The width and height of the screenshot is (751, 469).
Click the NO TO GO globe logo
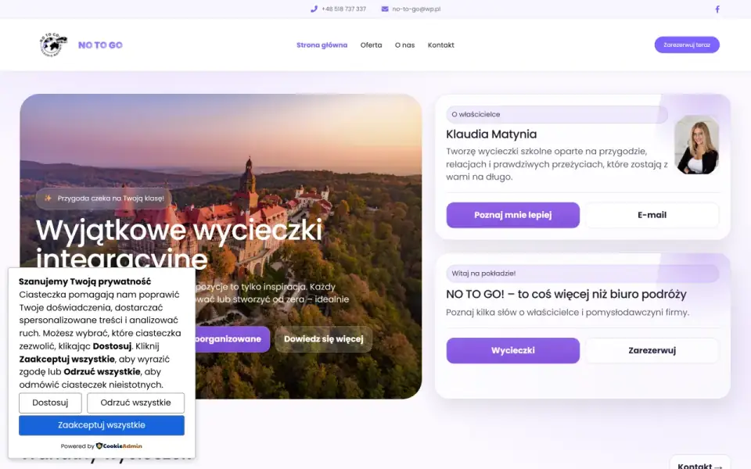53,45
